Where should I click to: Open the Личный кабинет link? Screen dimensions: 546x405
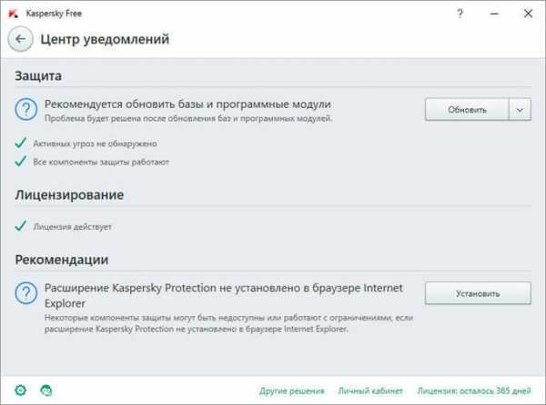click(370, 390)
